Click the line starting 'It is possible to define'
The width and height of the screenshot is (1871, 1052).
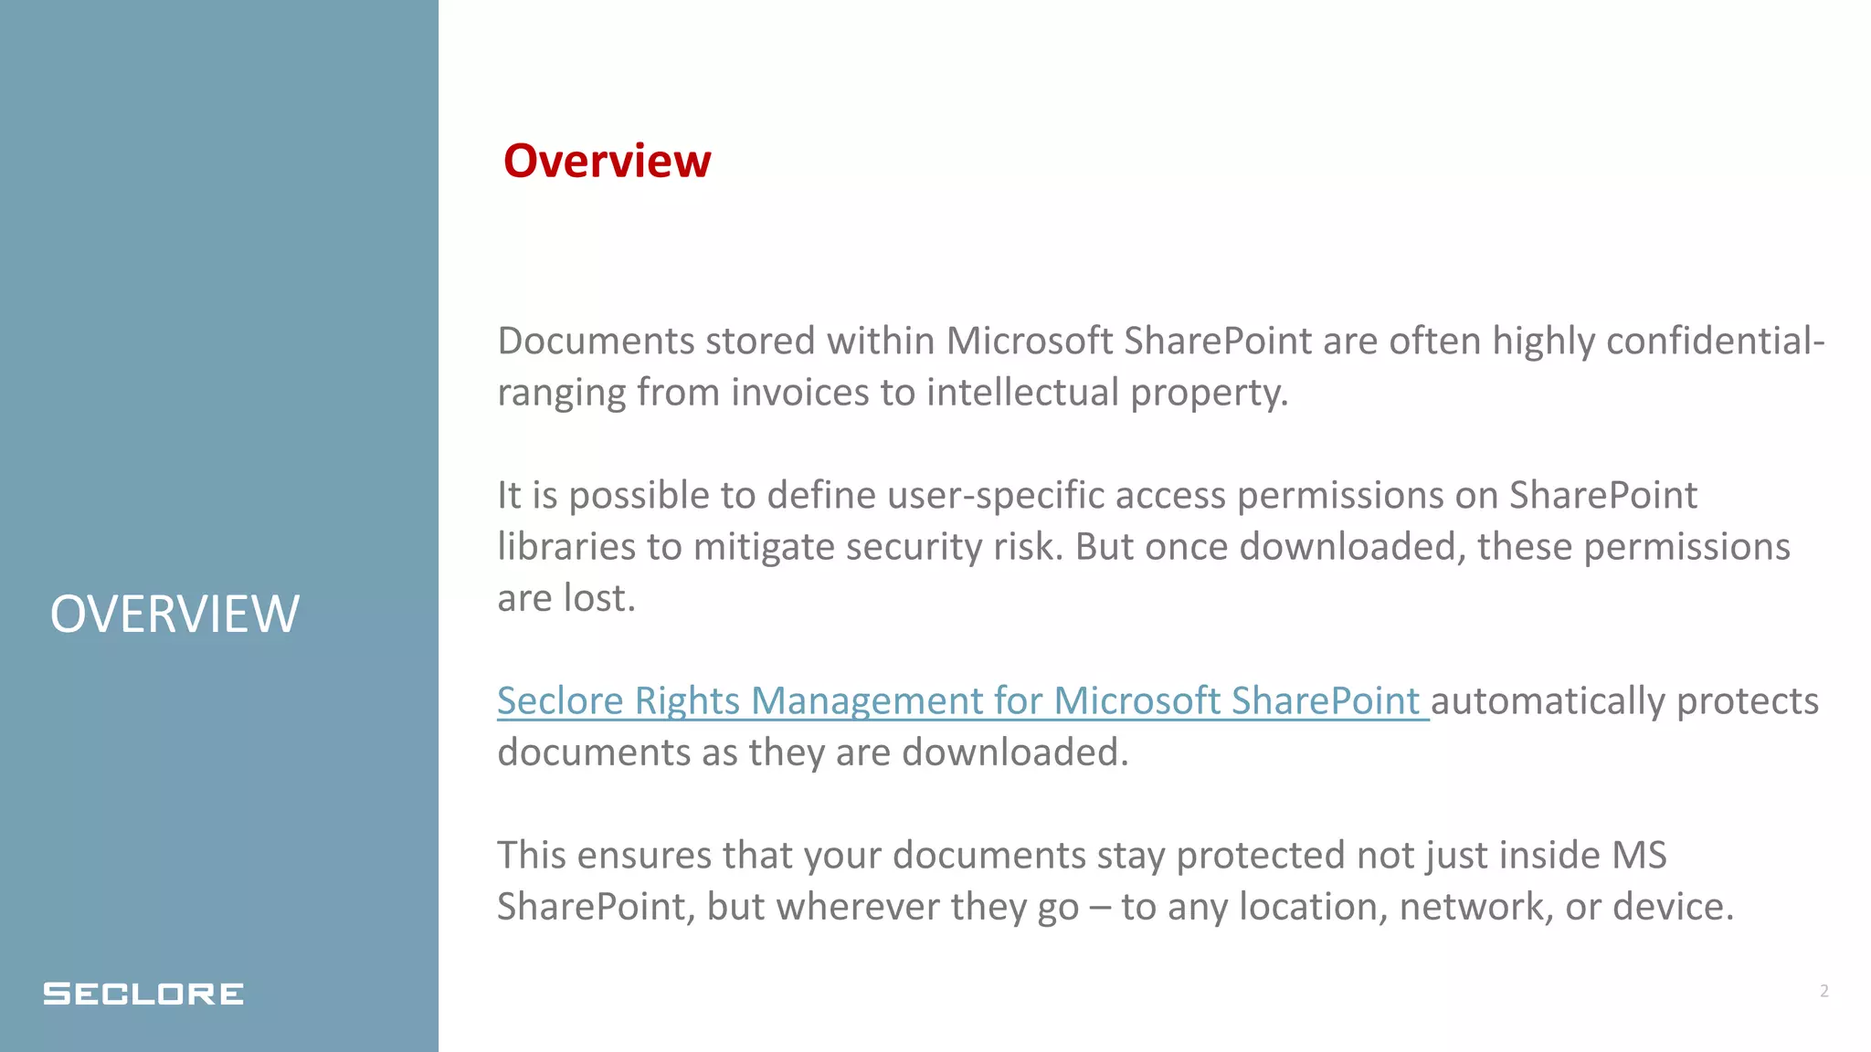(1096, 495)
